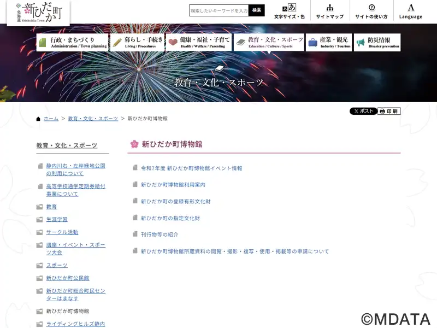The height and width of the screenshot is (328, 437).
Task: Click folder icon beside sidebar スポーツ
Action: (x=39, y=265)
